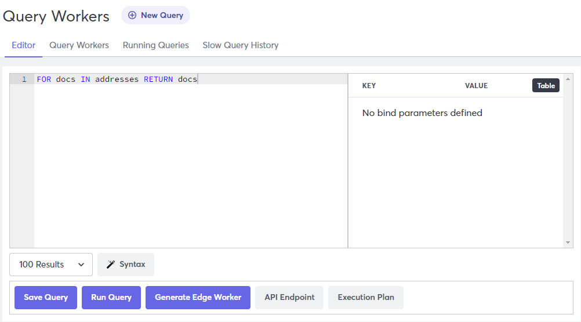
Task: Click the 'No bind parameters defined' text
Action: [x=422, y=113]
